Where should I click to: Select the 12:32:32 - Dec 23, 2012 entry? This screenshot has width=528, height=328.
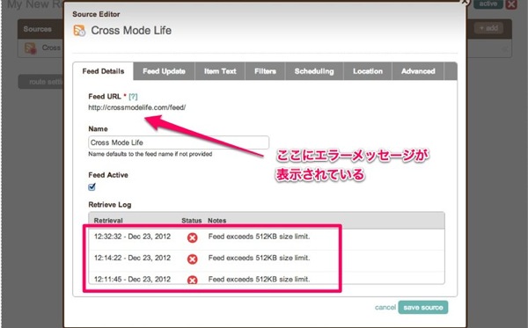[132, 237]
